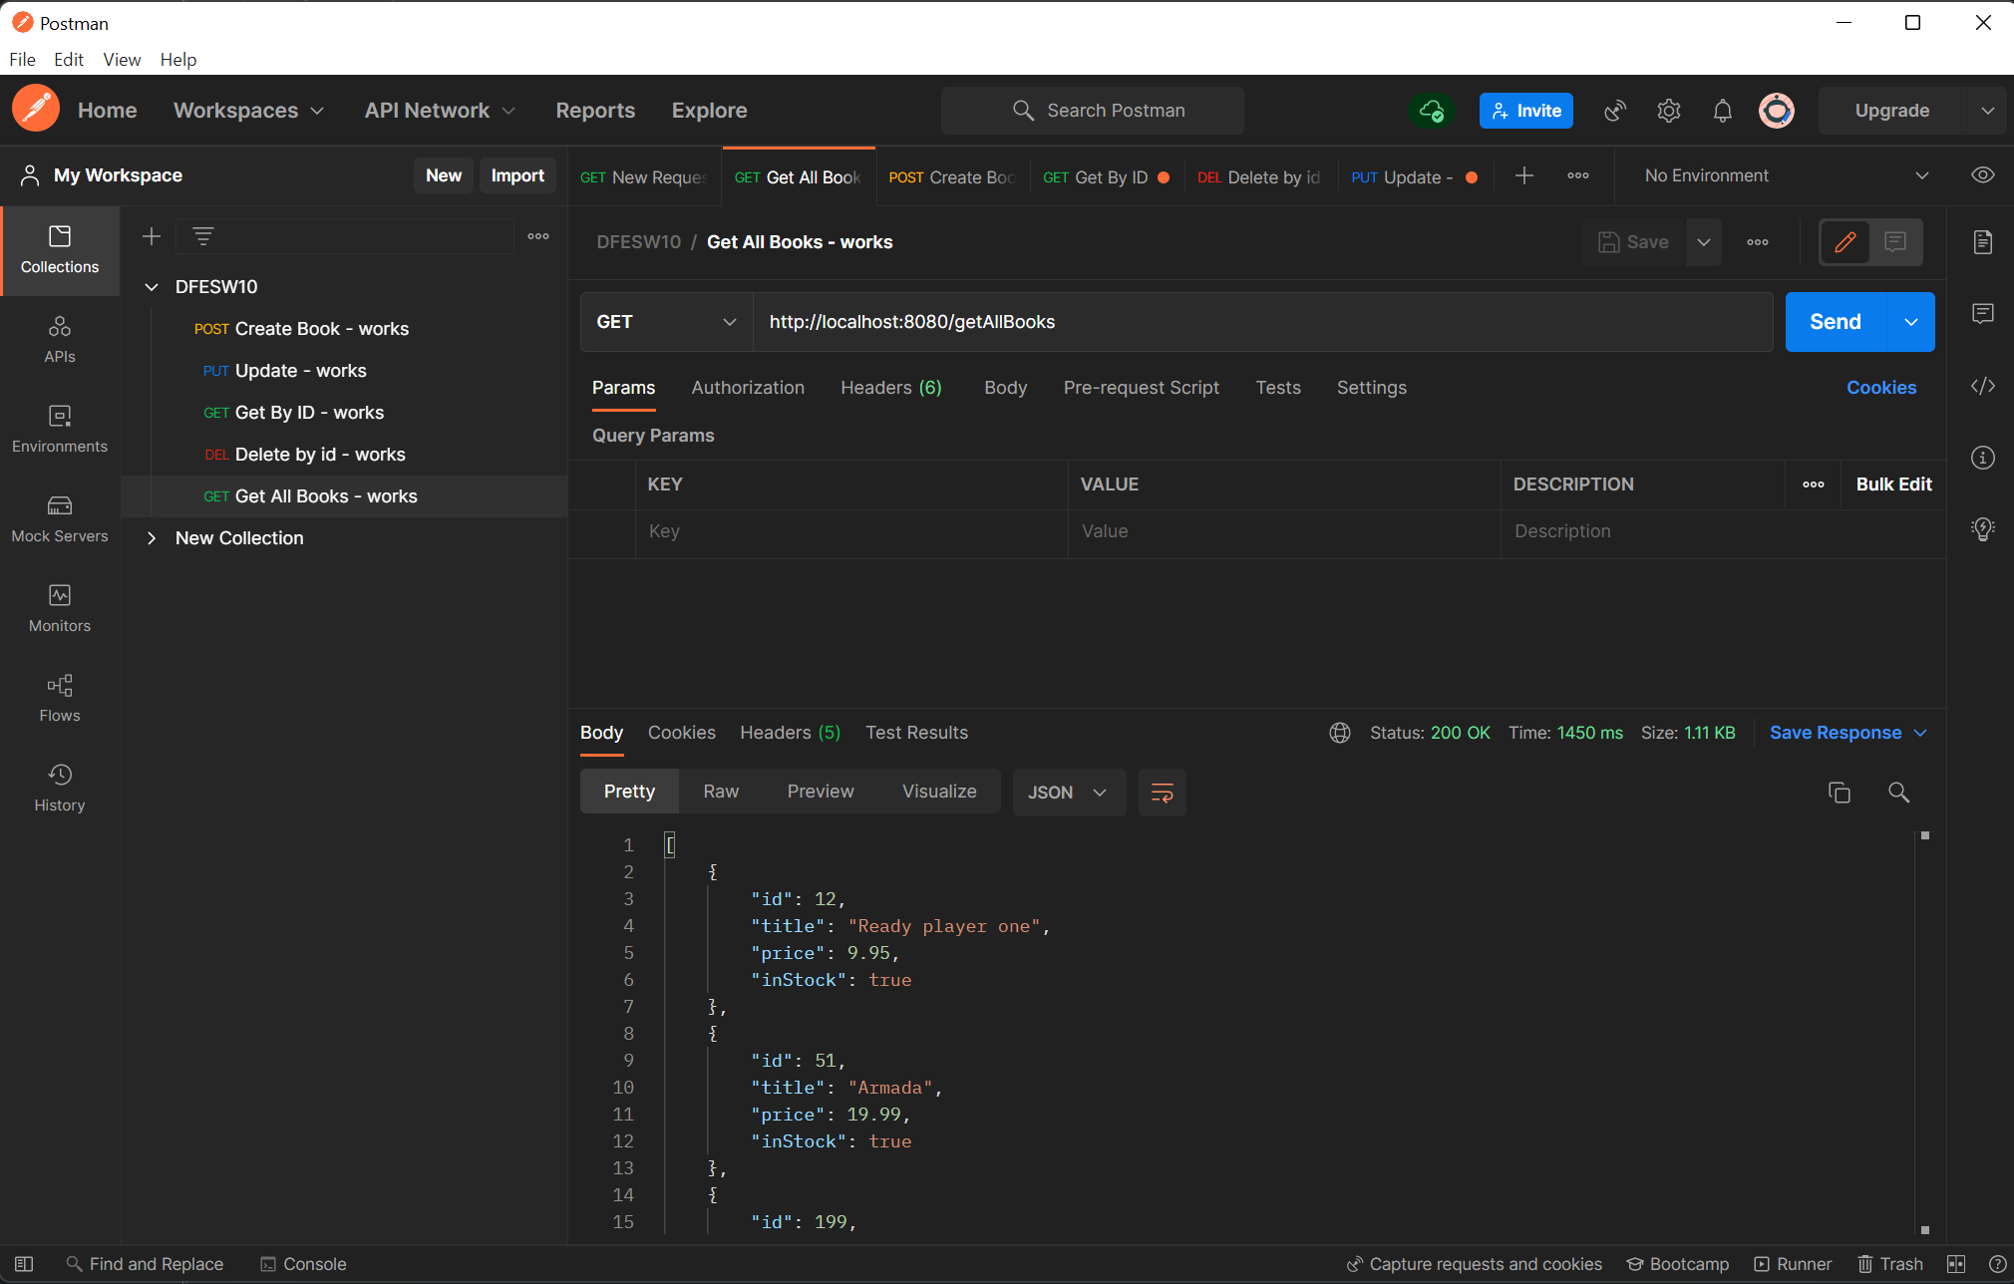Open the History sidebar panel
The width and height of the screenshot is (2014, 1284).
(60, 789)
